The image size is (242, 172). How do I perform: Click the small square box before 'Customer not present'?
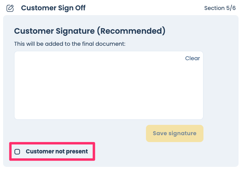pyautogui.click(x=17, y=151)
